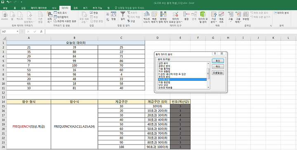This screenshot has height=150, width=297.
Task: Click the Save icon in quick access toolbar
Action: pos(2,2)
